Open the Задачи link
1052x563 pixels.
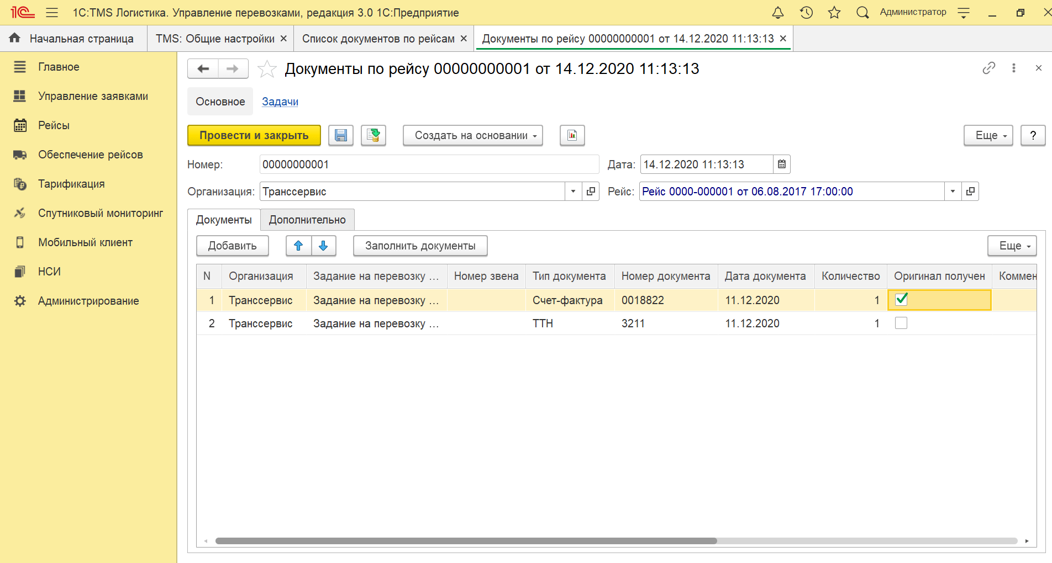pyautogui.click(x=280, y=102)
